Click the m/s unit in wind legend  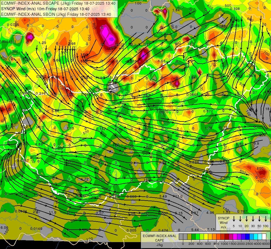click(223, 227)
